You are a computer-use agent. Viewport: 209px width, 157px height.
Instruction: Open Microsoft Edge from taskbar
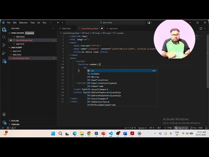(75, 133)
